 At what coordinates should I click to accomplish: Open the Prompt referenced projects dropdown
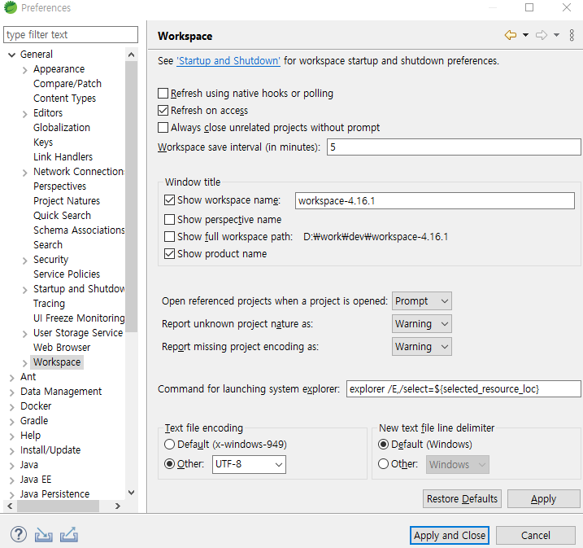click(x=422, y=300)
